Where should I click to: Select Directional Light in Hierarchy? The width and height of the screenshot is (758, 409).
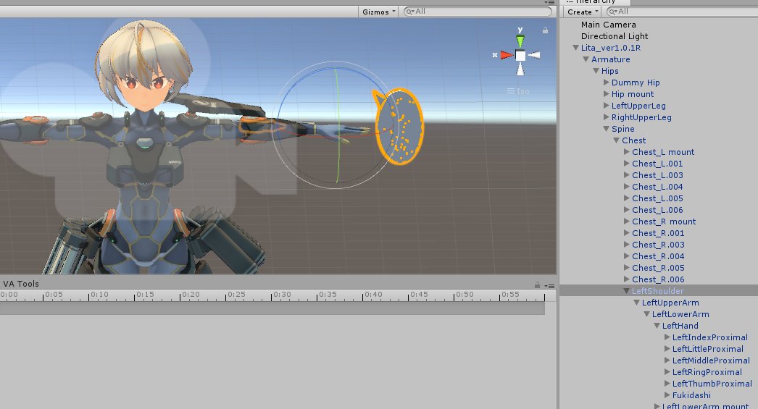click(x=615, y=36)
